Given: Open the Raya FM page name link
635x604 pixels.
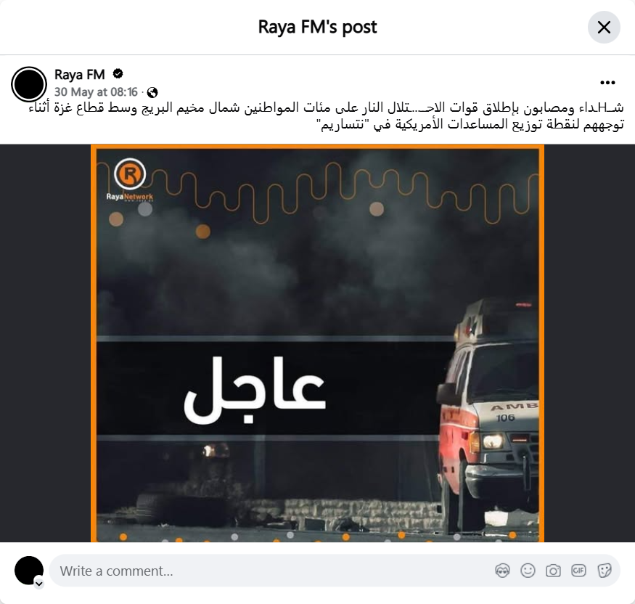Looking at the screenshot, I should [79, 75].
